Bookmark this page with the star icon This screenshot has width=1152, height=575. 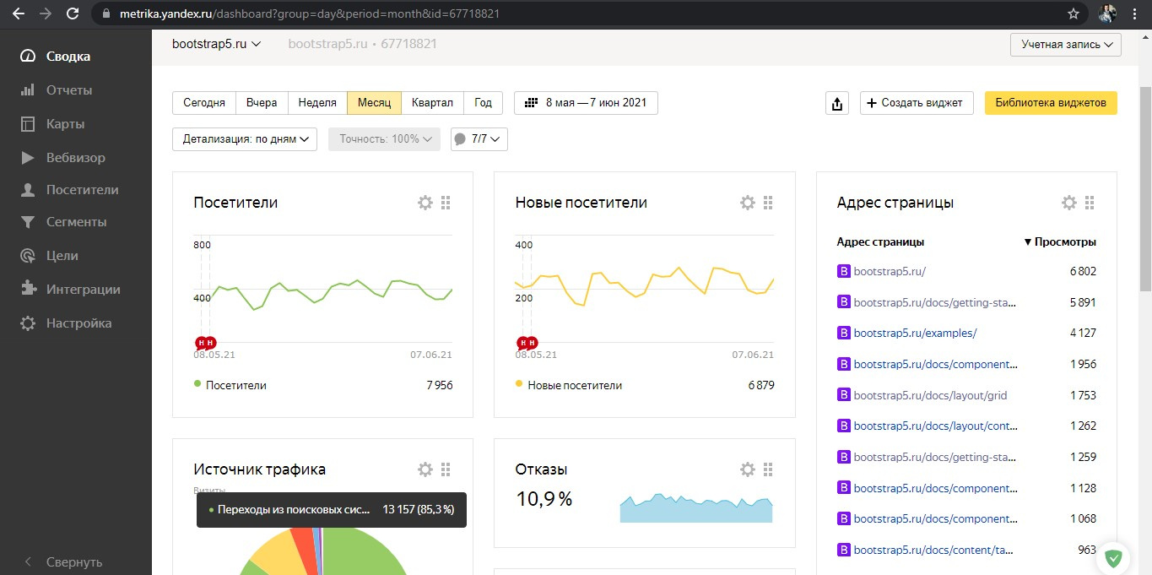click(1074, 14)
